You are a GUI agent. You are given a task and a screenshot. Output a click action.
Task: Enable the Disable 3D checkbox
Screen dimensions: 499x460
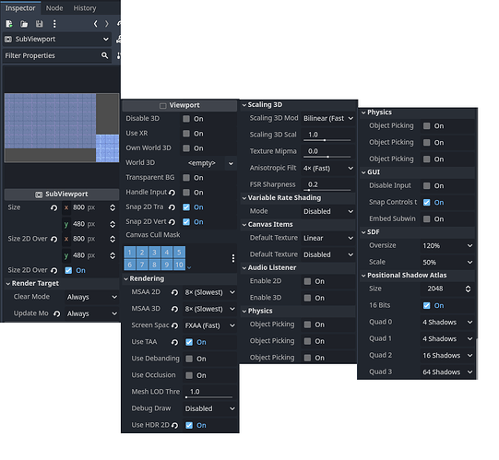[186, 119]
